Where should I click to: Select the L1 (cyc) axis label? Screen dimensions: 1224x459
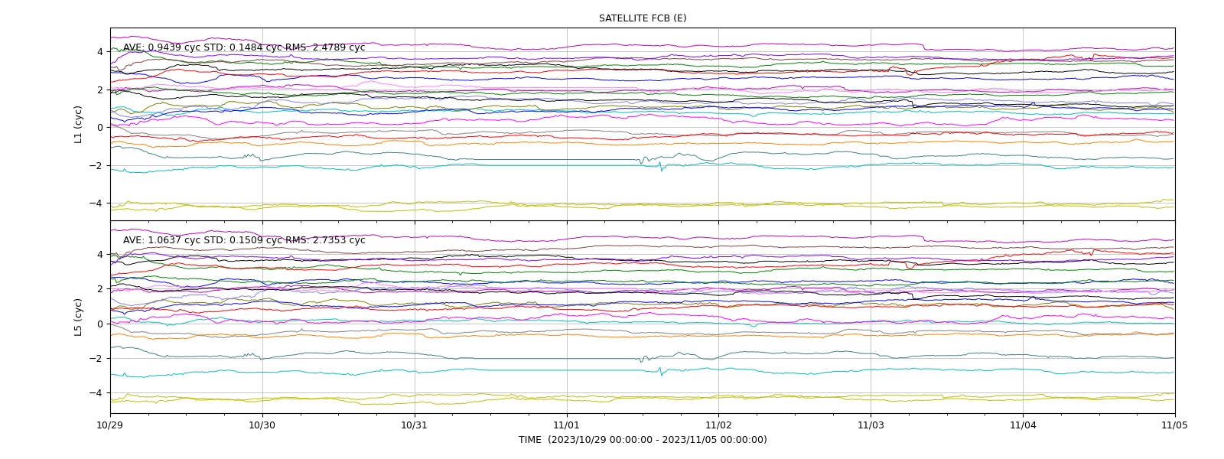[x=79, y=125]
